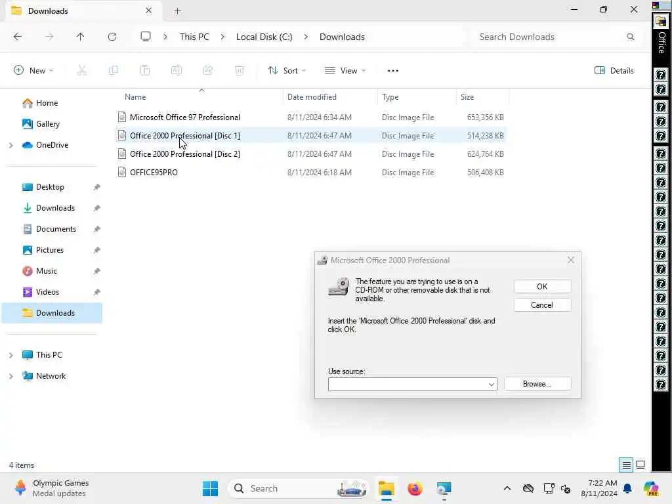This screenshot has height=504, width=672.
Task: Sort by Date modified column header
Action: pyautogui.click(x=330, y=97)
